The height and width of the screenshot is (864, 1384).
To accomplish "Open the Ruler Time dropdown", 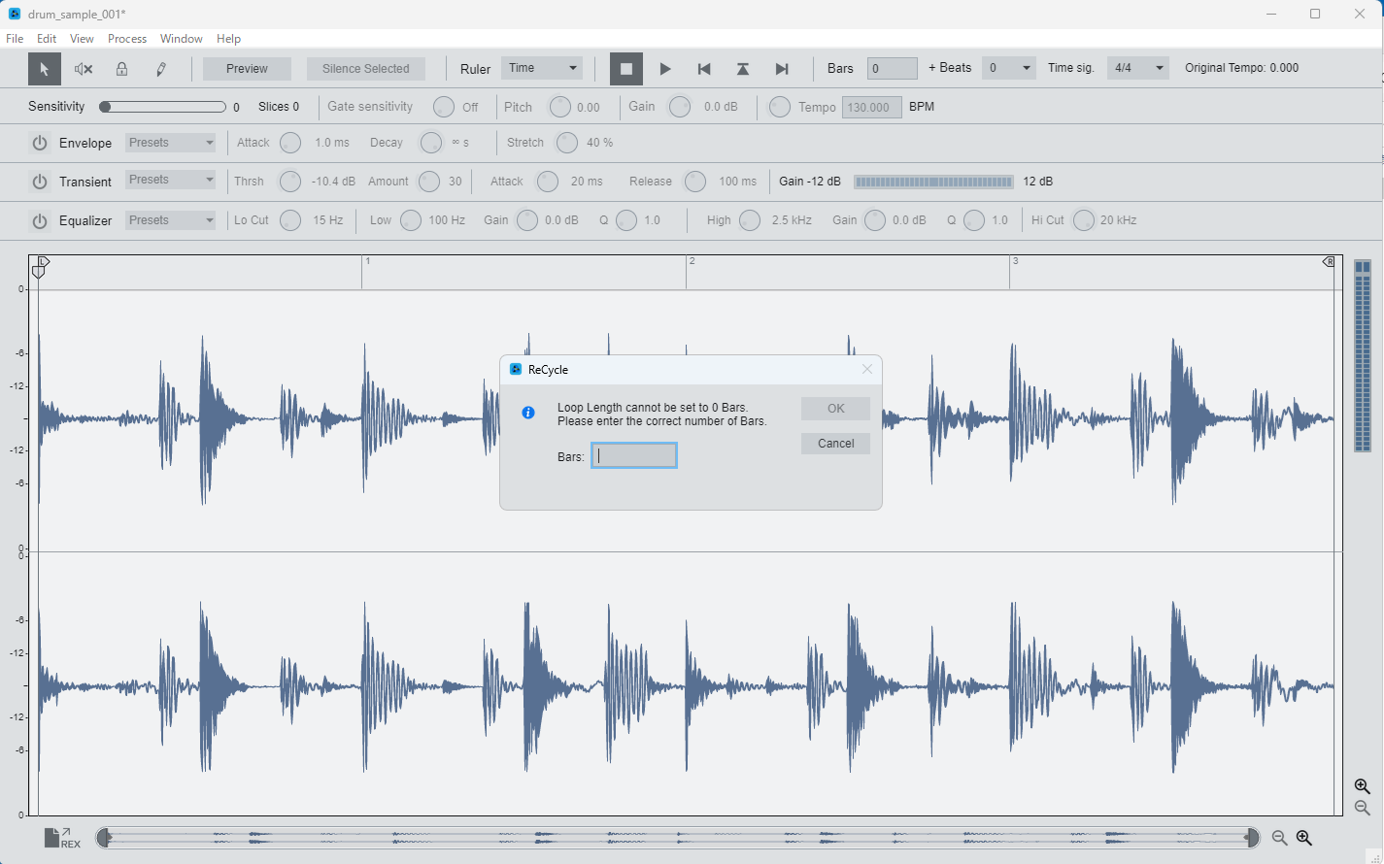I will (542, 68).
